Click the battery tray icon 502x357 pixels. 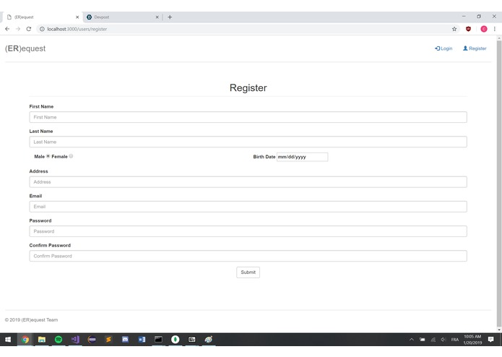coord(423,340)
